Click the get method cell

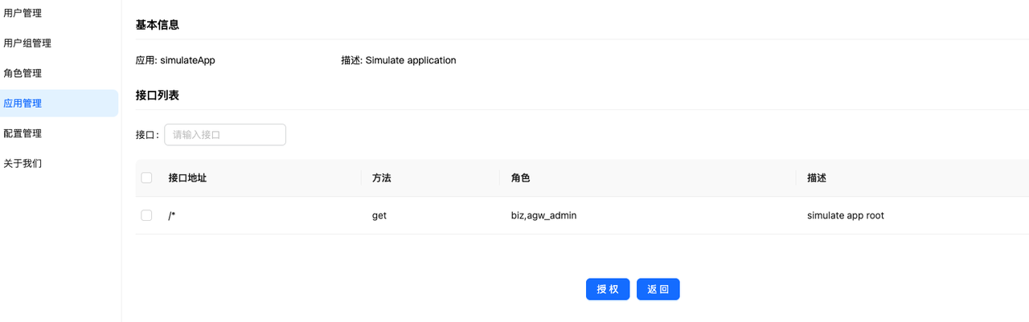(x=379, y=216)
